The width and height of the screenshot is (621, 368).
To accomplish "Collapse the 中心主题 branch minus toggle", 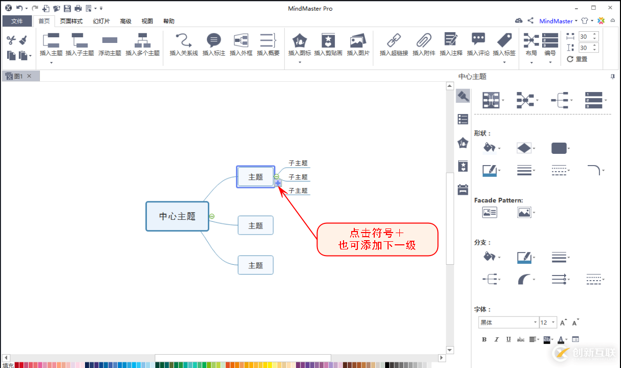I will click(x=212, y=216).
